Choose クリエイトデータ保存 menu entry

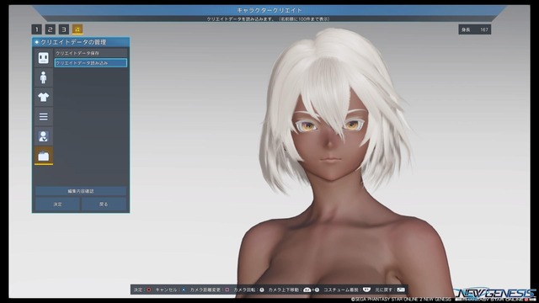click(x=91, y=53)
